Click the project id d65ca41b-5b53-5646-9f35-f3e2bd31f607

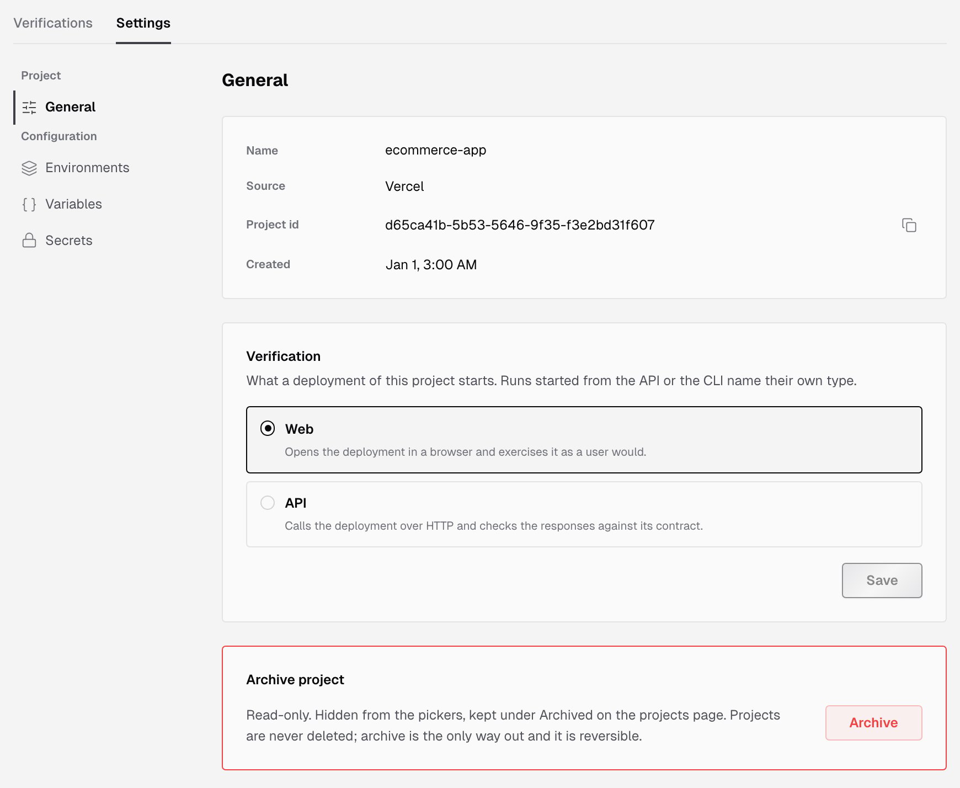click(520, 225)
